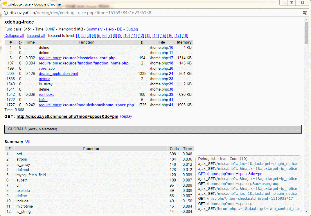
Task: Expand trace to level [10]
Action: pyautogui.click(x=126, y=35)
